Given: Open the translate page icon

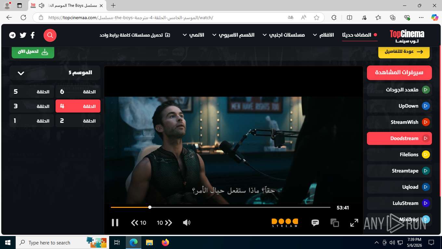Looking at the screenshot, I should tap(291, 18).
